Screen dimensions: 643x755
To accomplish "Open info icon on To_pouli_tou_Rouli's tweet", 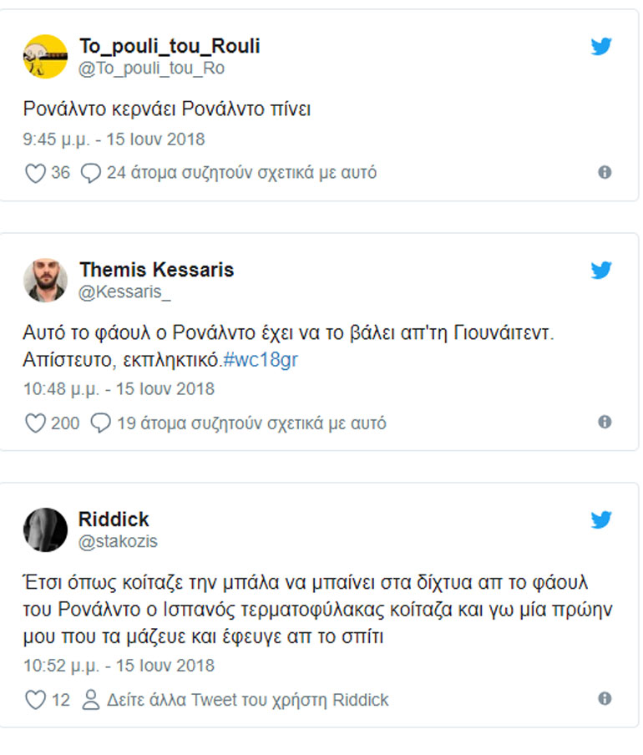I will pos(605,172).
